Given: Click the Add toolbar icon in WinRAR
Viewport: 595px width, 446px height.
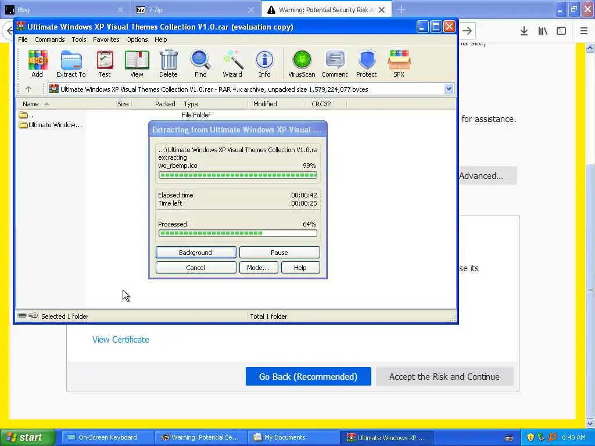Looking at the screenshot, I should coord(37,64).
